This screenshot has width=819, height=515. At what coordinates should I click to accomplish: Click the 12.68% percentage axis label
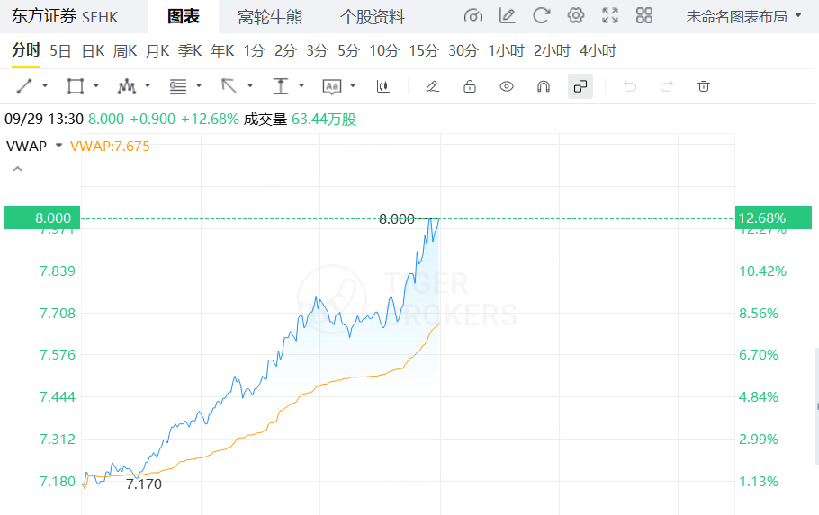point(773,218)
